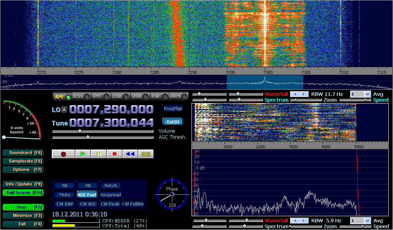Image resolution: width=393 pixels, height=230 pixels.
Task: Open the FreqMgr button
Action: coord(173,108)
